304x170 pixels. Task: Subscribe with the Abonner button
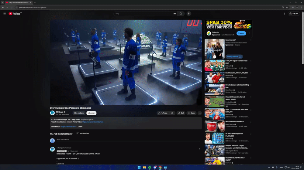[x=91, y=113]
